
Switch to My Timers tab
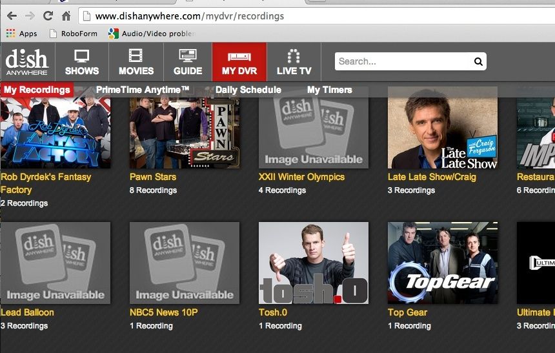(x=330, y=90)
